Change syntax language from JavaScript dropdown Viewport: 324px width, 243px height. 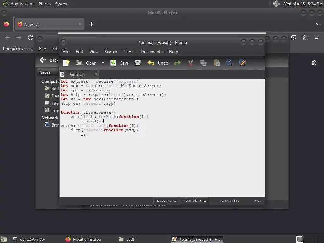point(166,201)
